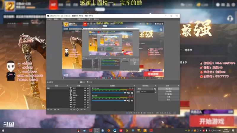Show the CSGO game capture source
This screenshot has width=237, height=133.
85,102
